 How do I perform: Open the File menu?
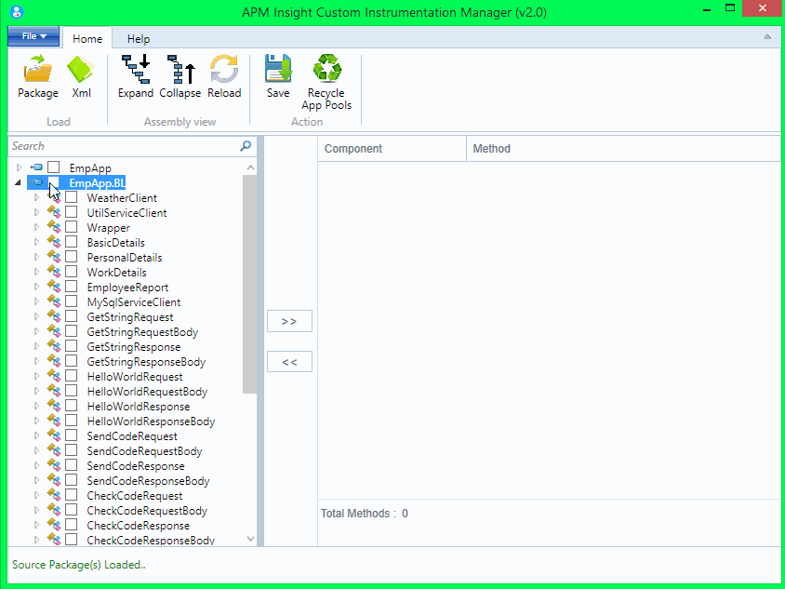pyautogui.click(x=33, y=35)
